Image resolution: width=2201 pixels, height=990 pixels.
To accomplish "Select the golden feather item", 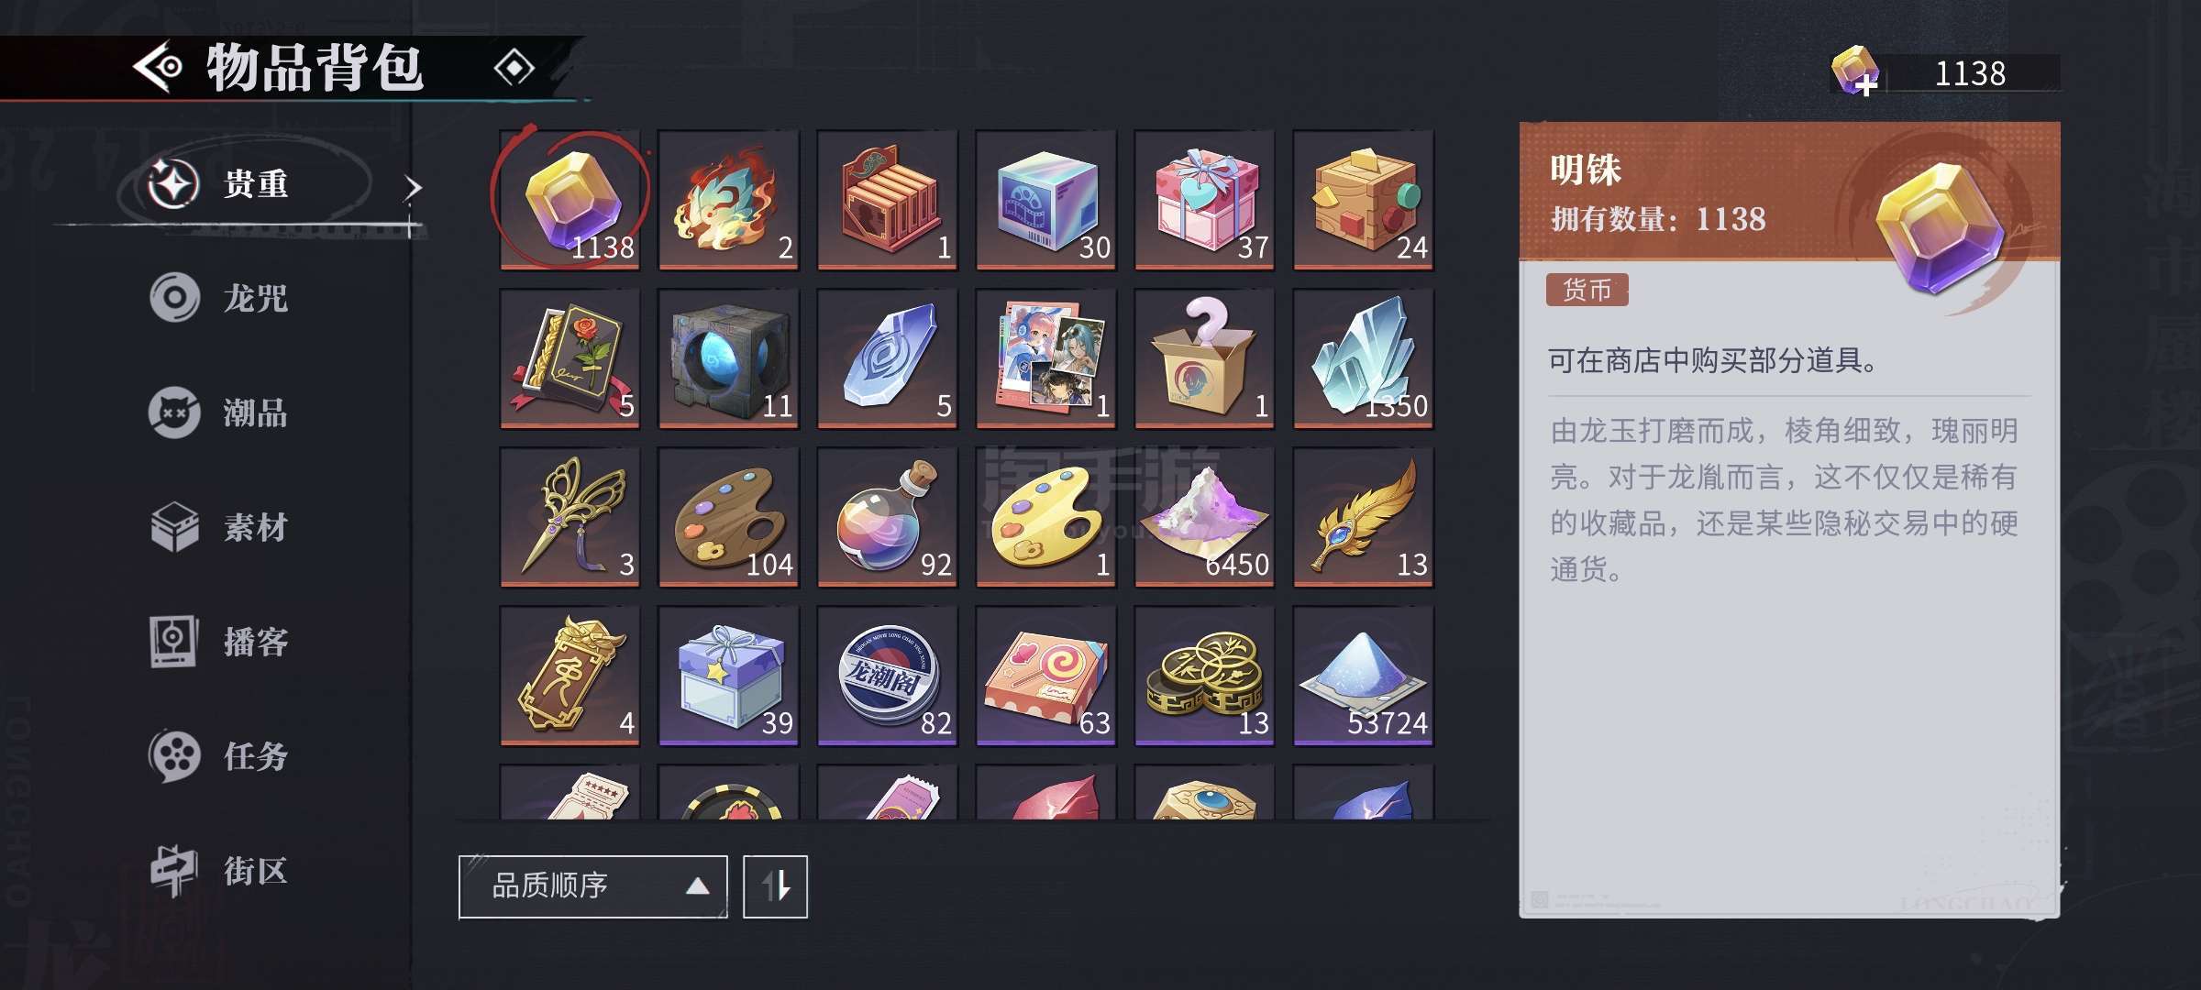I will (1363, 517).
